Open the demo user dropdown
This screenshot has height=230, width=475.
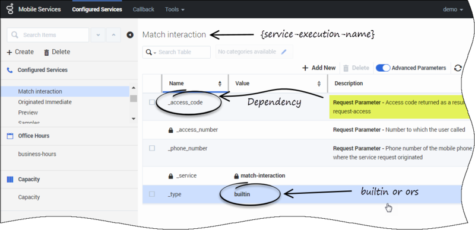click(453, 9)
